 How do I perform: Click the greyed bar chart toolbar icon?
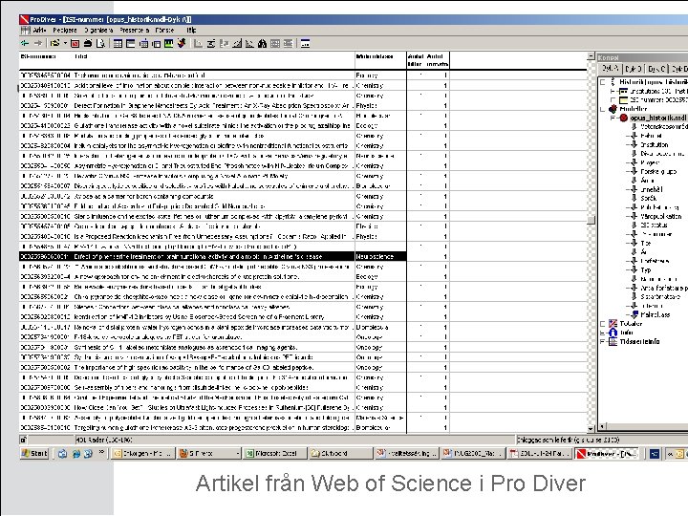coord(225,43)
